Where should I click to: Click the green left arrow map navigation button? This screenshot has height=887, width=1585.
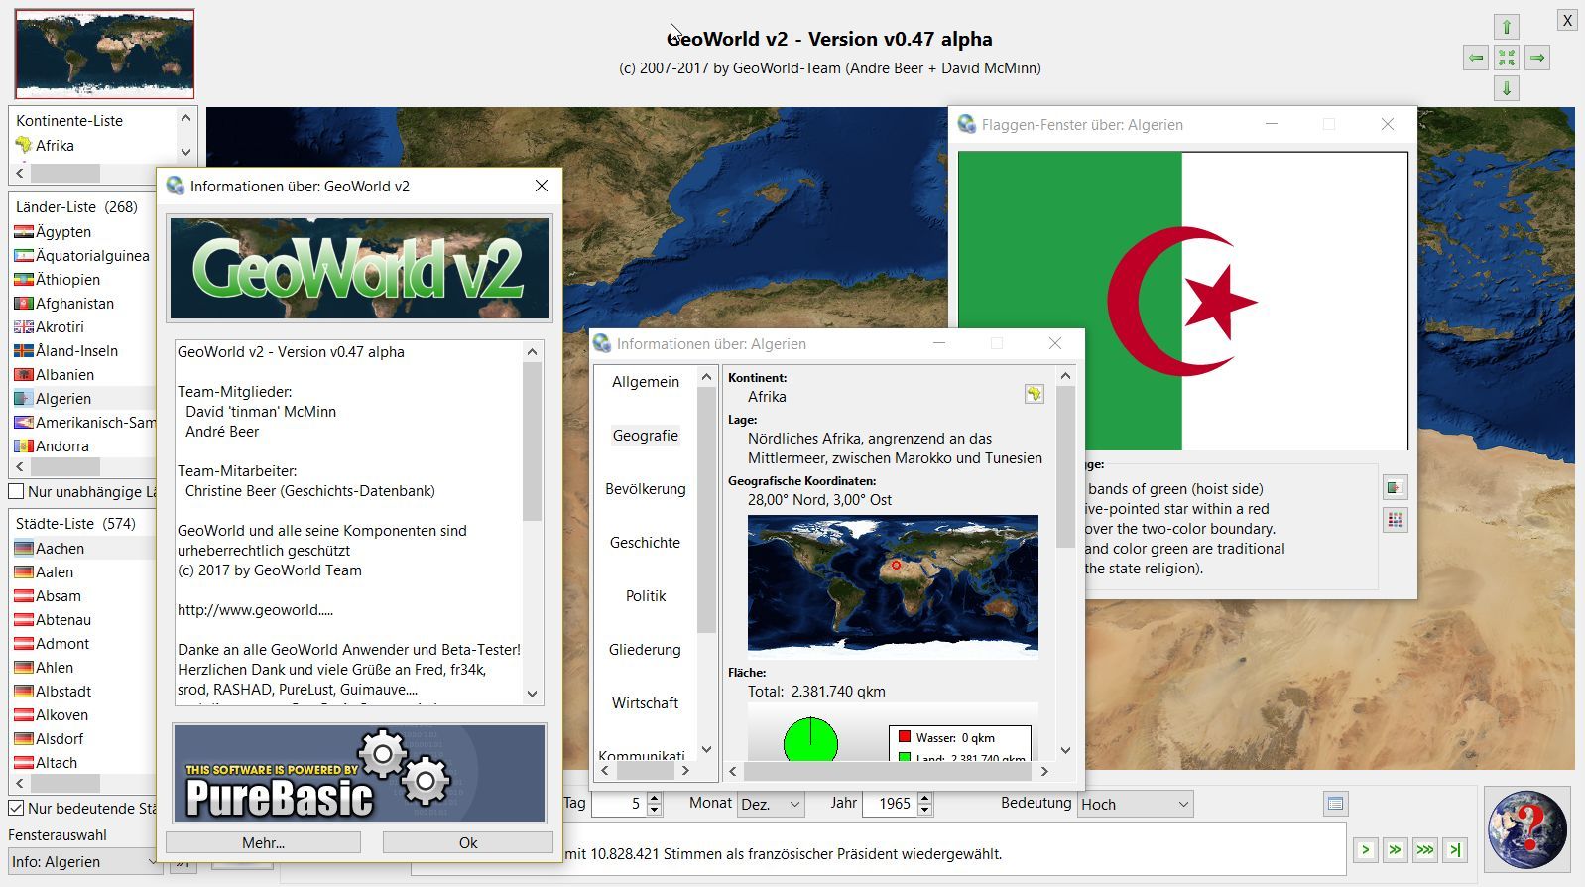(x=1476, y=58)
